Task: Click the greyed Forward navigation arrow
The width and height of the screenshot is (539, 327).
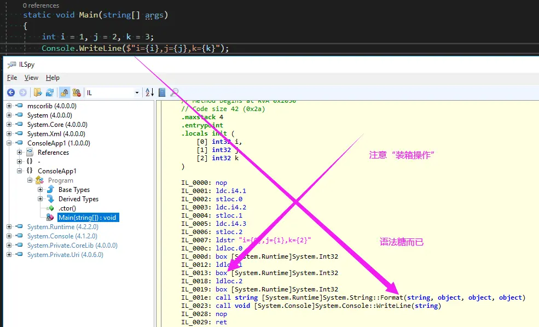Action: pyautogui.click(x=22, y=92)
